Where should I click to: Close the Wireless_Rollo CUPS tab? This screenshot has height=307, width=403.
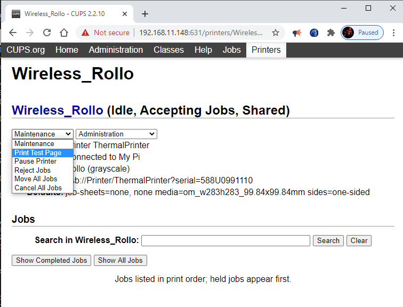125,14
